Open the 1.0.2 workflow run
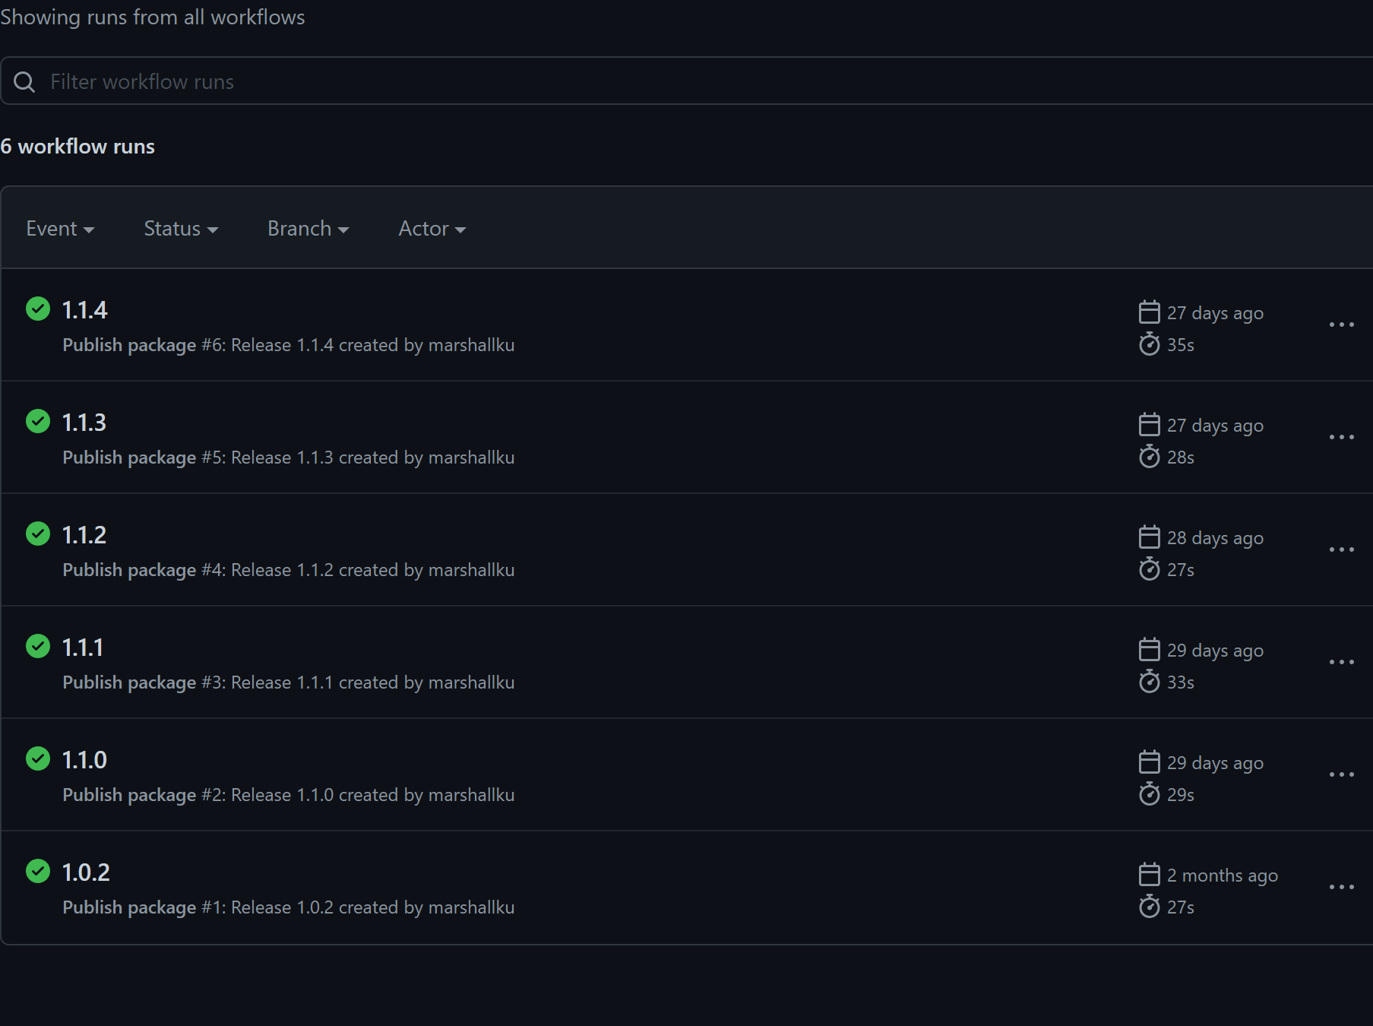This screenshot has width=1373, height=1026. (x=86, y=872)
